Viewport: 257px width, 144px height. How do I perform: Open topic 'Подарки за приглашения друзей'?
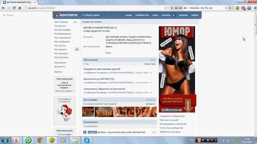click(x=102, y=69)
